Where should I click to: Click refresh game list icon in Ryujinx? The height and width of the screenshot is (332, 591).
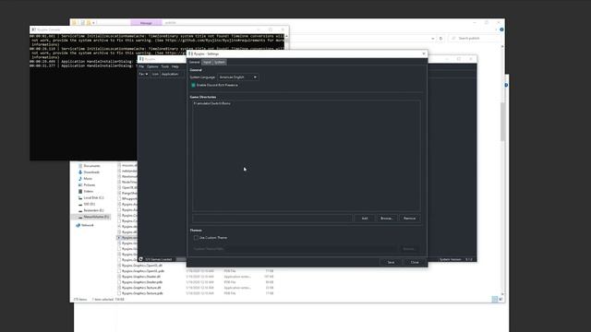pos(141,259)
